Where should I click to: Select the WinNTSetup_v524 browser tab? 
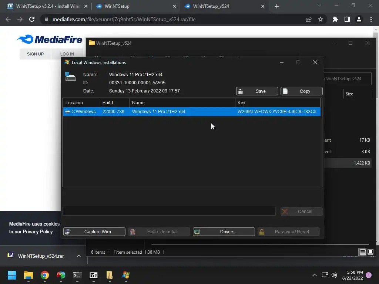click(224, 6)
